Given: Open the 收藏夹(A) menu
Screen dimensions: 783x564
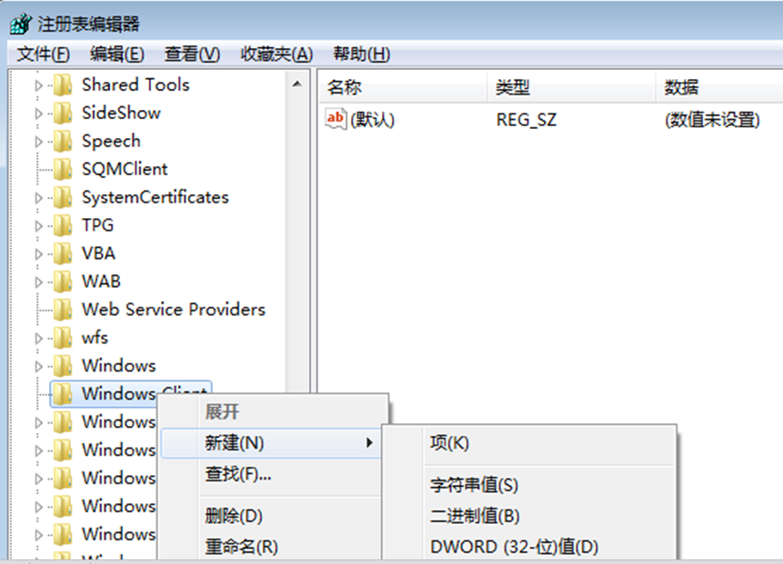Looking at the screenshot, I should (x=276, y=54).
